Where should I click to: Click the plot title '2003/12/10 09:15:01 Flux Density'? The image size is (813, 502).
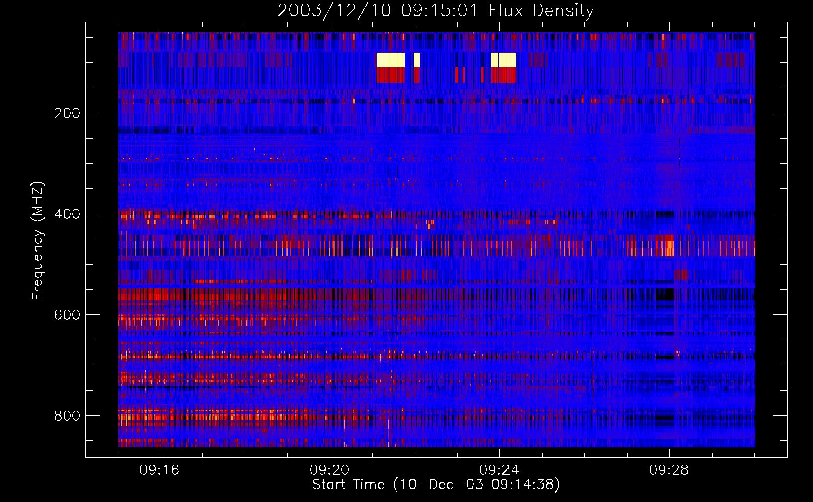(436, 10)
